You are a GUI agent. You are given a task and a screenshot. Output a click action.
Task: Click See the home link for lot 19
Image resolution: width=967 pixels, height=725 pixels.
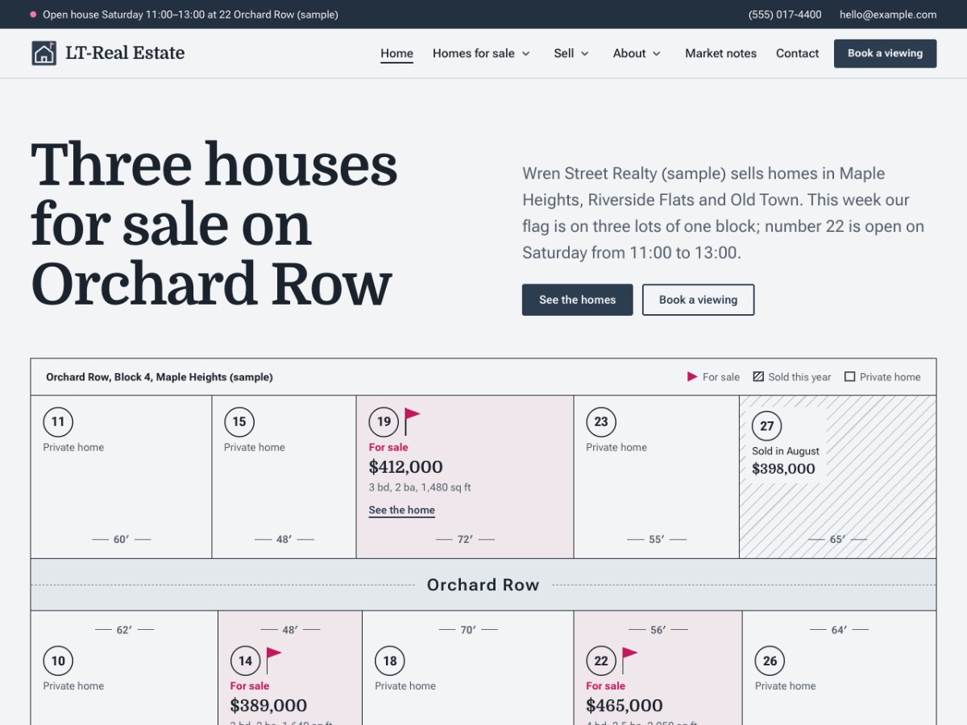pyautogui.click(x=401, y=510)
